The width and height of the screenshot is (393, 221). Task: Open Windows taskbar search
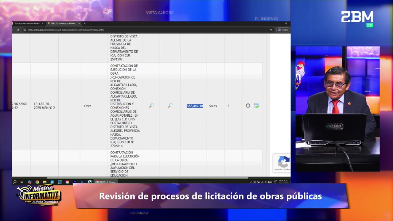coord(14,182)
